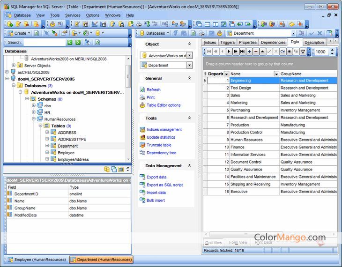This screenshot has width=342, height=267.
Task: Switch to the Description tab
Action: coord(314,42)
